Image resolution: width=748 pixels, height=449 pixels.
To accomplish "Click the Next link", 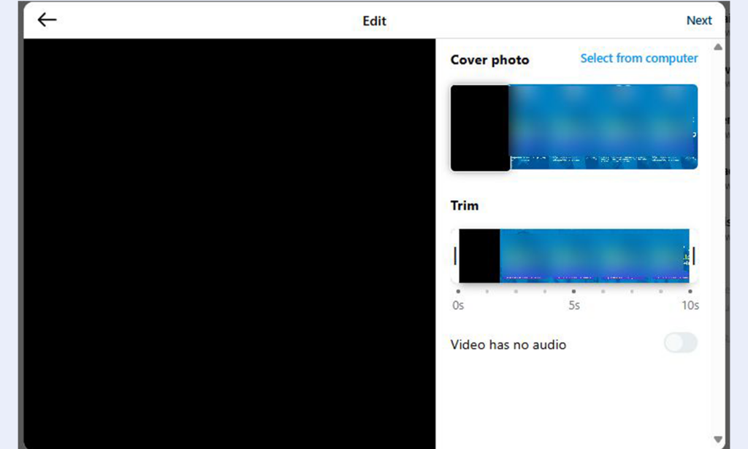I will pos(698,20).
